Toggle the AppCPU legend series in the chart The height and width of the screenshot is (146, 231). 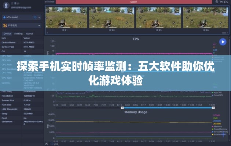[218, 92]
